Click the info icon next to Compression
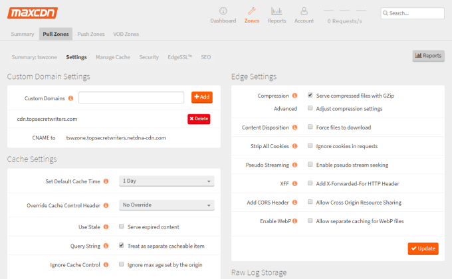Screen dimensions: 452x279 pos(294,96)
